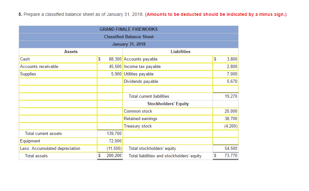Click the empty equity label below Treasury stock

coord(168,134)
